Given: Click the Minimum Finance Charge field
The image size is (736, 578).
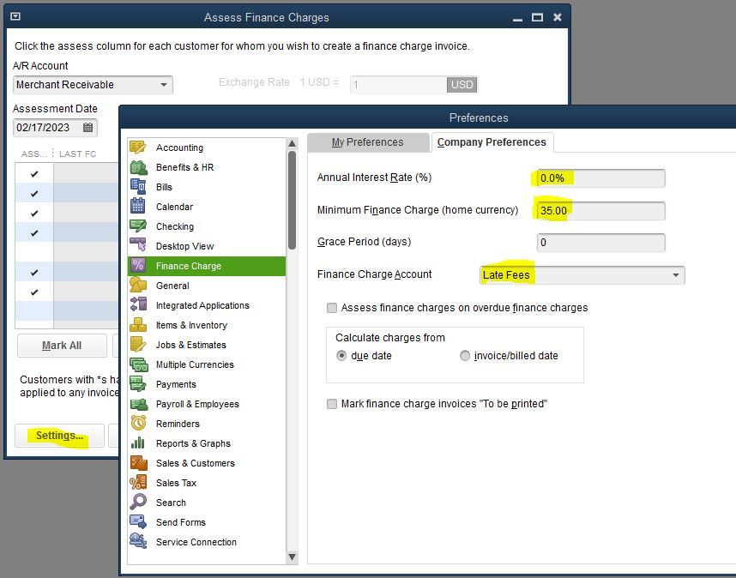Looking at the screenshot, I should (600, 211).
